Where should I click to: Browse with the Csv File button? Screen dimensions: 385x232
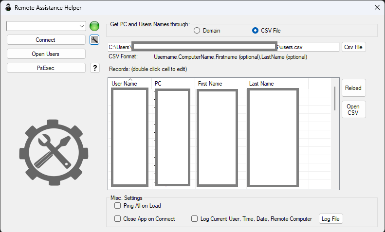coord(353,47)
